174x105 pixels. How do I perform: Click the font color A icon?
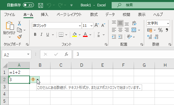(x=85, y=35)
